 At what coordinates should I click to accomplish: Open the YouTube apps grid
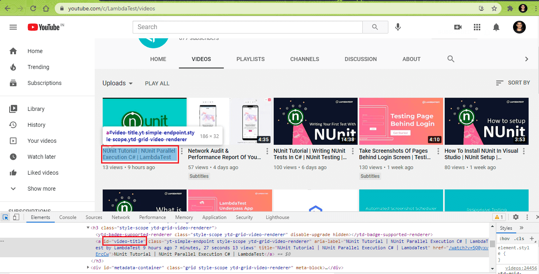coord(477,27)
